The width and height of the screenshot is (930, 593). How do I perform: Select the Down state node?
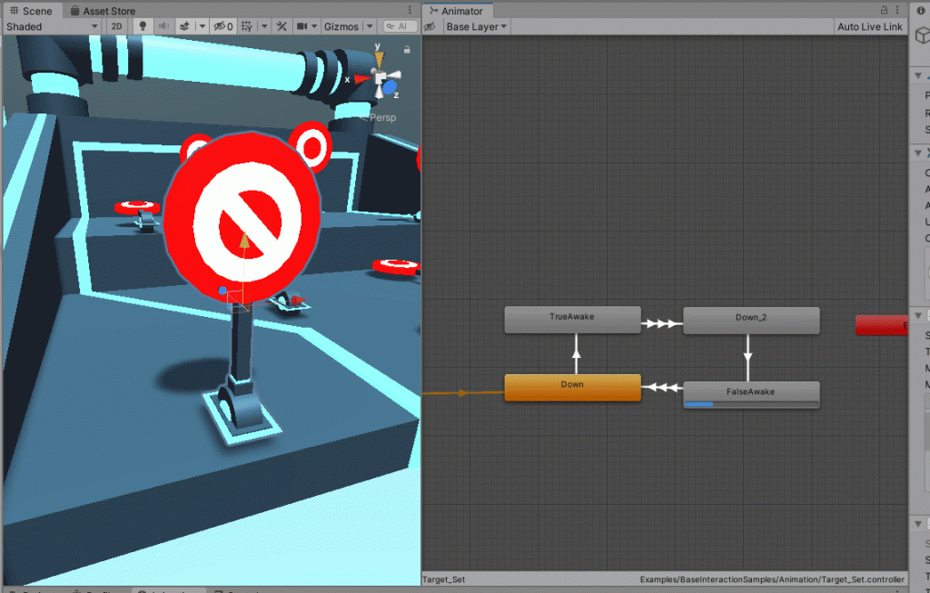click(x=572, y=385)
